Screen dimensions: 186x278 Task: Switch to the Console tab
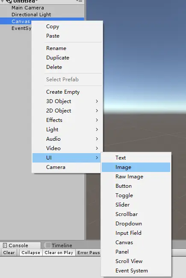click(x=21, y=245)
